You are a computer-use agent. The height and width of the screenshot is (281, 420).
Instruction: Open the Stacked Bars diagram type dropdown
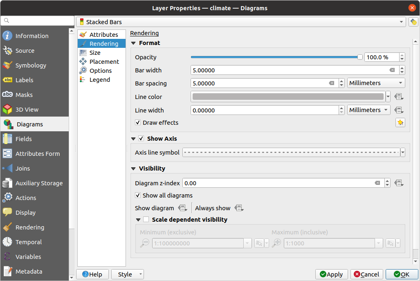coord(402,22)
